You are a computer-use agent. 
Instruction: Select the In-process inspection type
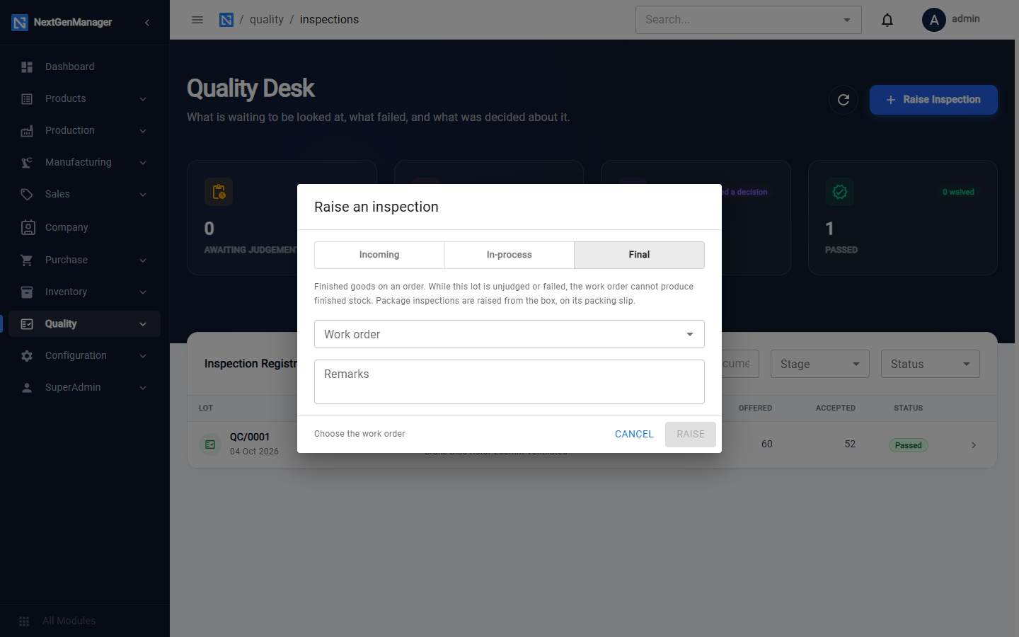(x=509, y=255)
